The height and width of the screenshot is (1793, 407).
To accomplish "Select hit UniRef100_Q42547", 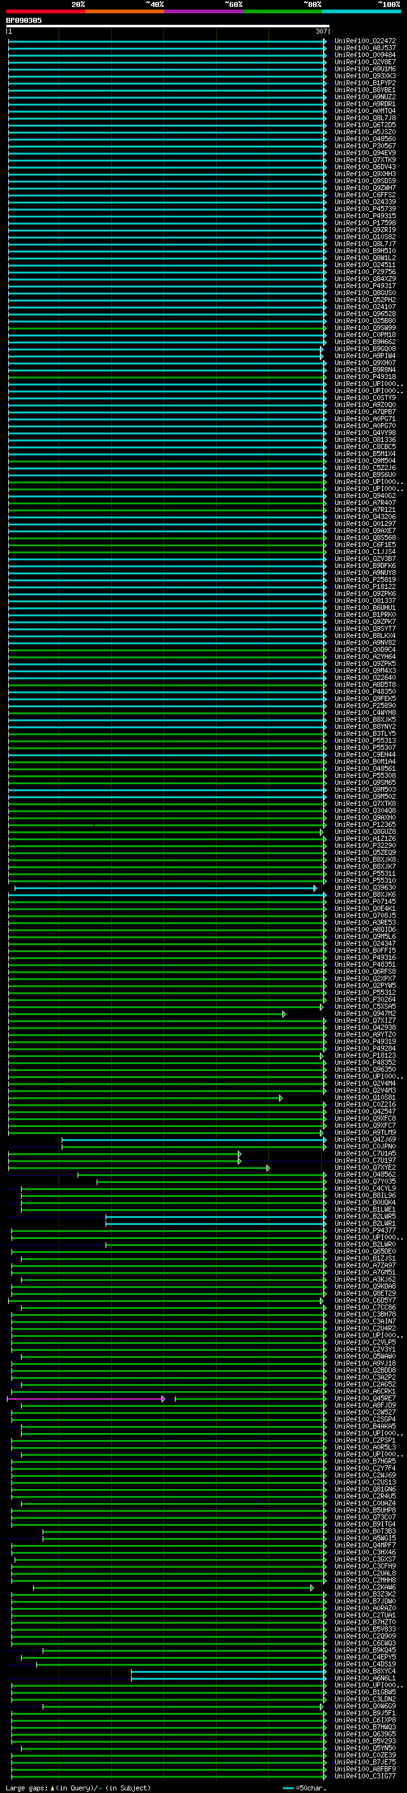I will point(365,1112).
